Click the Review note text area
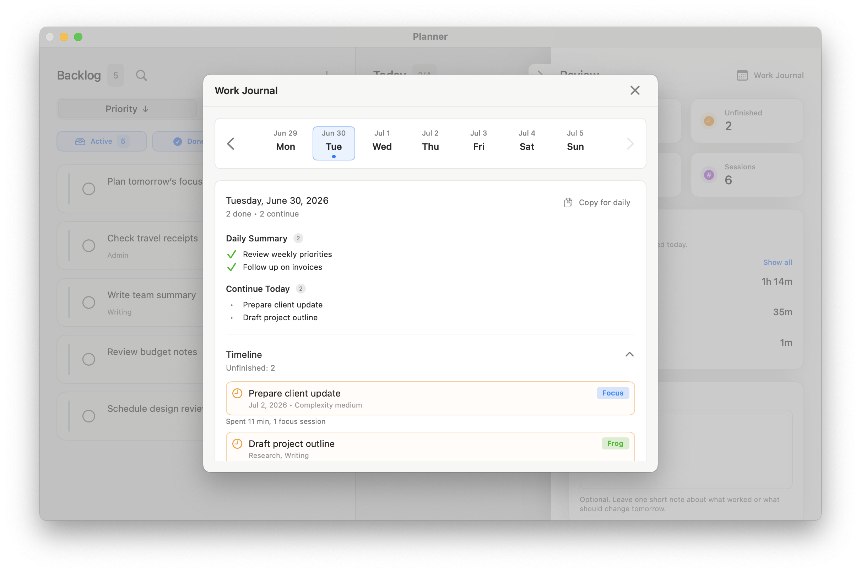This screenshot has width=861, height=573. point(686,449)
